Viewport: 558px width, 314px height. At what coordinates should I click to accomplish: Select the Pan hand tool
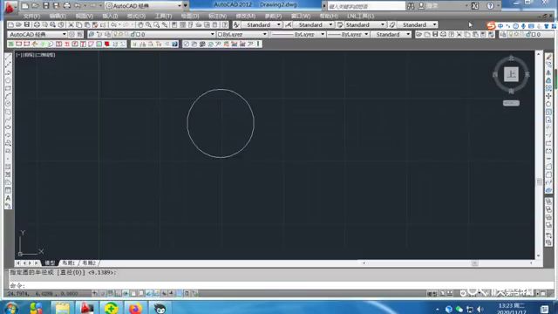[140, 24]
